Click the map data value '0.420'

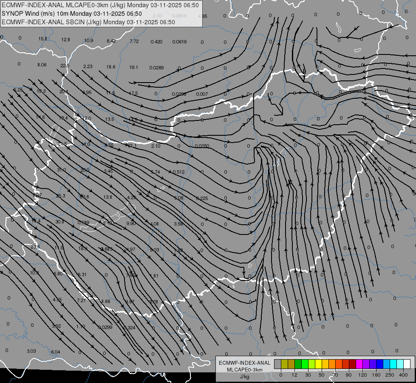click(x=156, y=42)
